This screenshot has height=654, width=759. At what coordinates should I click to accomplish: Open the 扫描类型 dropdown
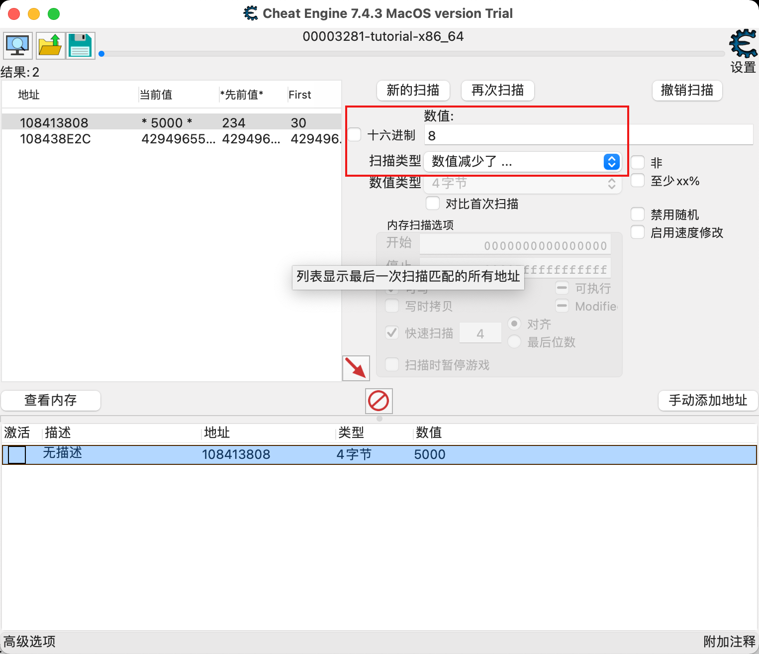coord(523,161)
